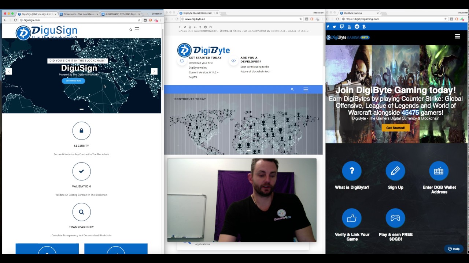Click search icon in DigiByte.co blue bar

(292, 89)
